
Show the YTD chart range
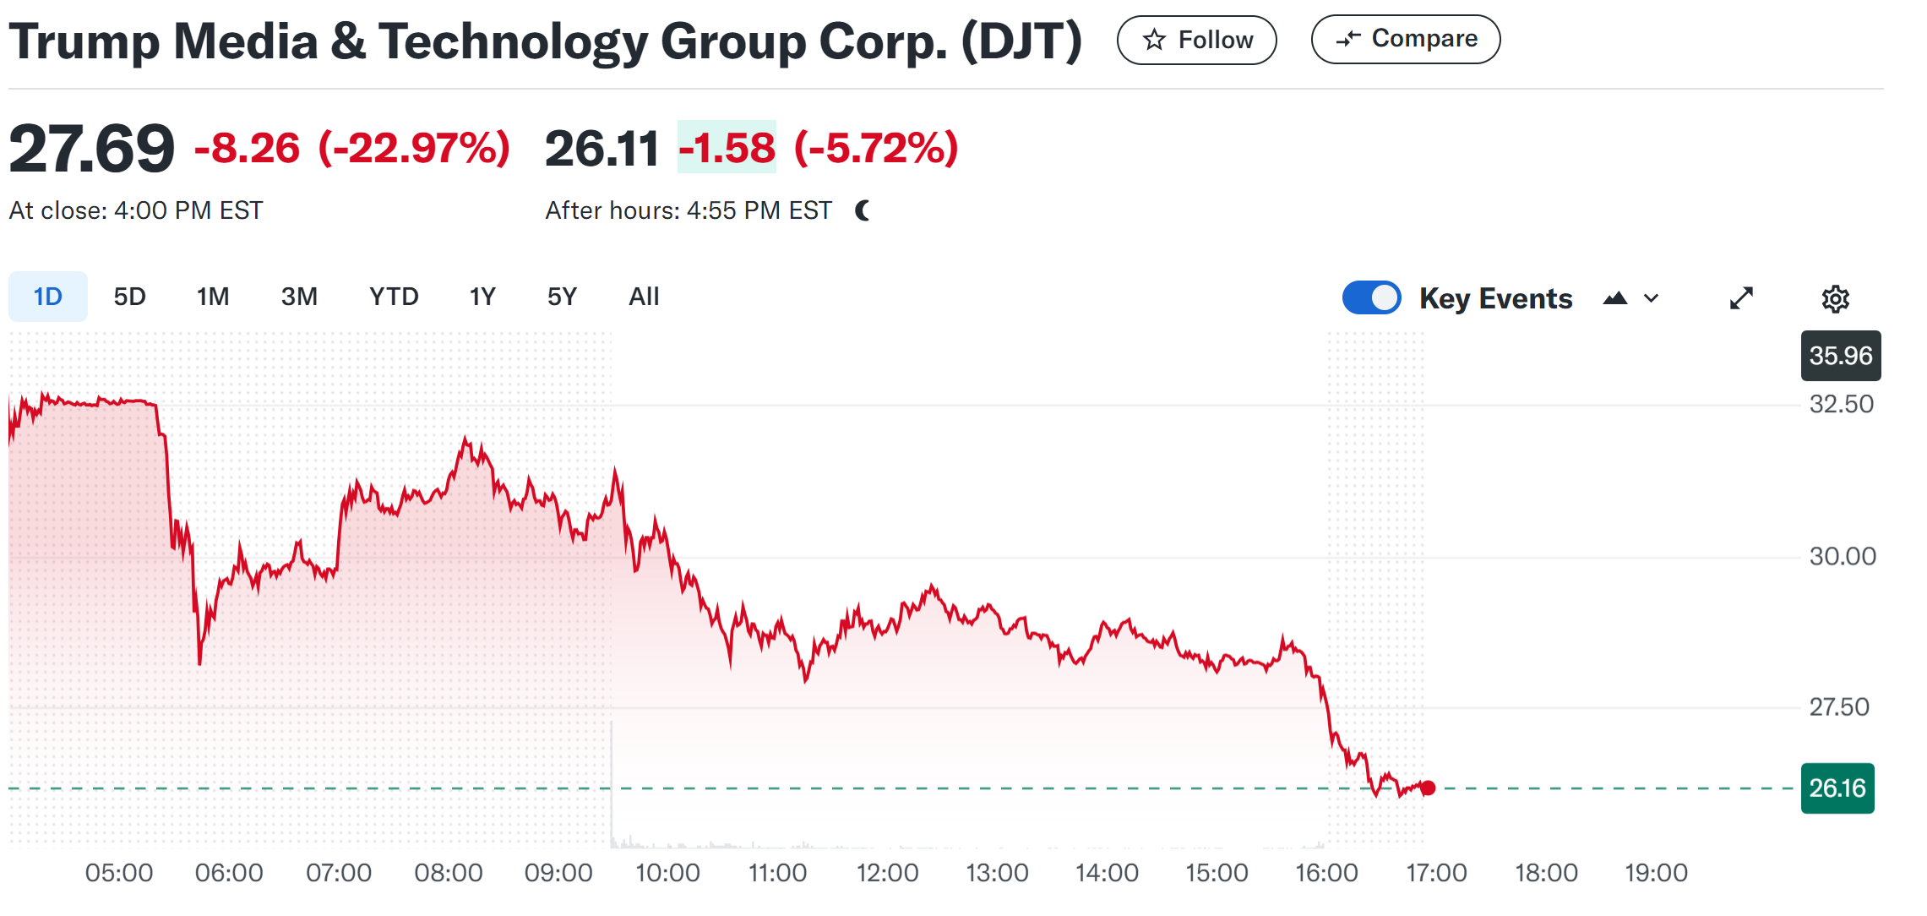click(x=394, y=297)
